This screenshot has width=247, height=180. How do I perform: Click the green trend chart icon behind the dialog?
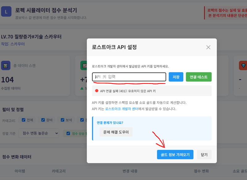[x=84, y=66]
